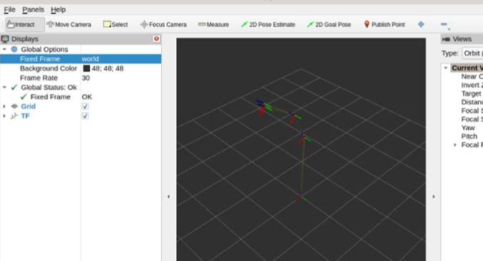Open the File menu
Viewport: 483px width, 261px height.
pyautogui.click(x=9, y=10)
